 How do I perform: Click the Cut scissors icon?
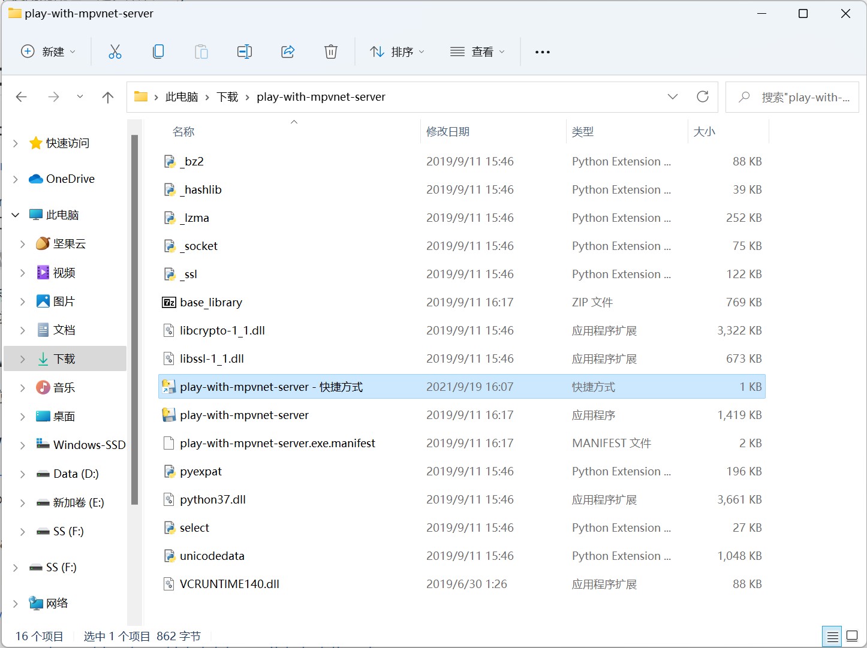(x=115, y=52)
